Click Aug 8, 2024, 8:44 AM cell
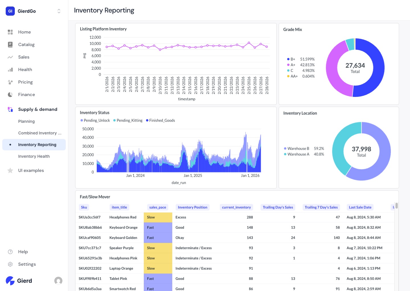Viewport: 410px width, 291px height. tap(364, 238)
